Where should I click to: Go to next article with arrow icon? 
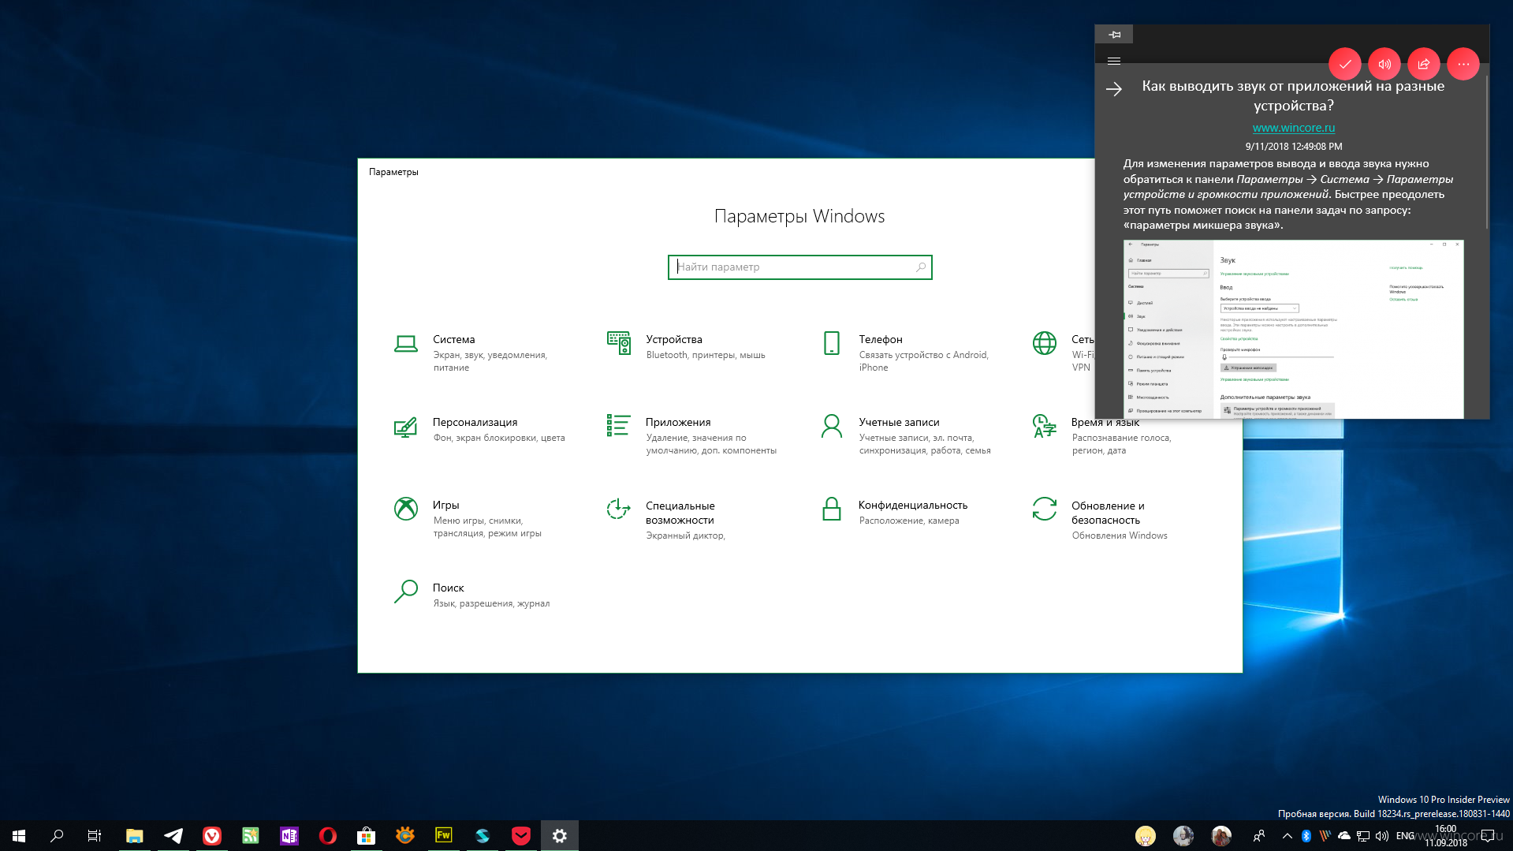(x=1114, y=89)
